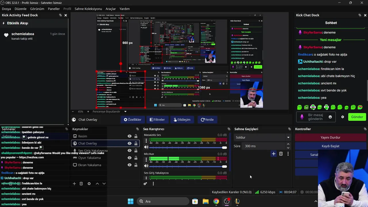Toggle visibility of Resim source
This screenshot has width=368, height=207.
pos(129,136)
